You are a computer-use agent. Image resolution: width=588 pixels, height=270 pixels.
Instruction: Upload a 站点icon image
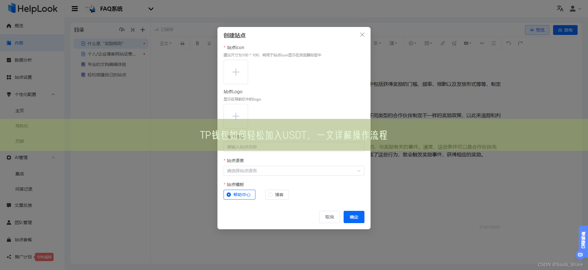pos(236,72)
